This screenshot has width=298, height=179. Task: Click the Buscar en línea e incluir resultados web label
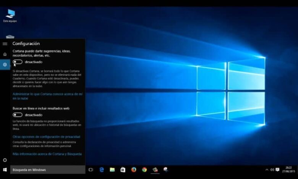(41, 108)
